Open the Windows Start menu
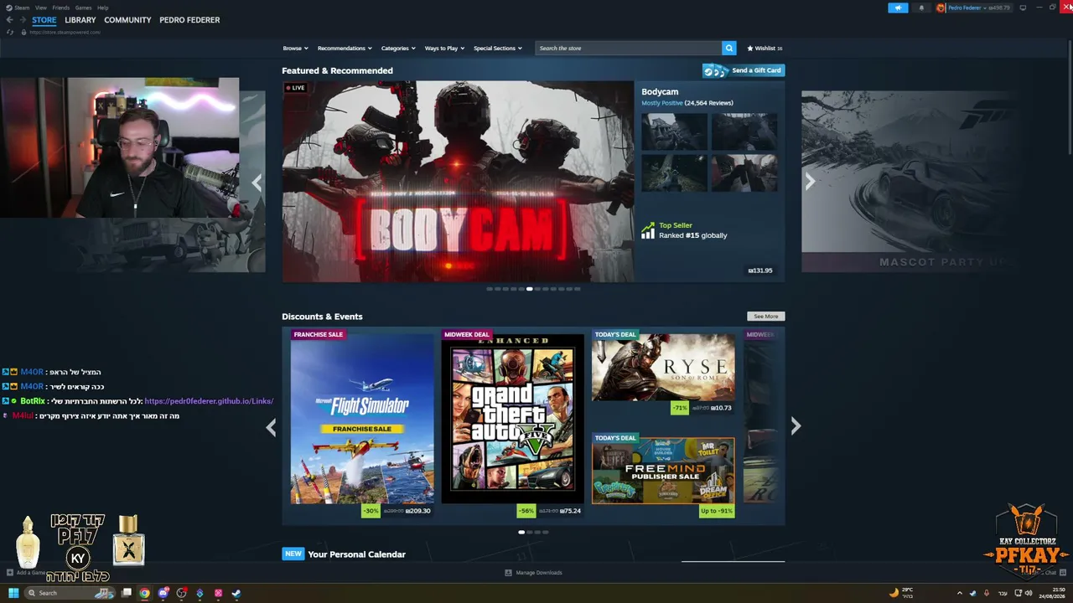The image size is (1073, 603). (x=13, y=593)
